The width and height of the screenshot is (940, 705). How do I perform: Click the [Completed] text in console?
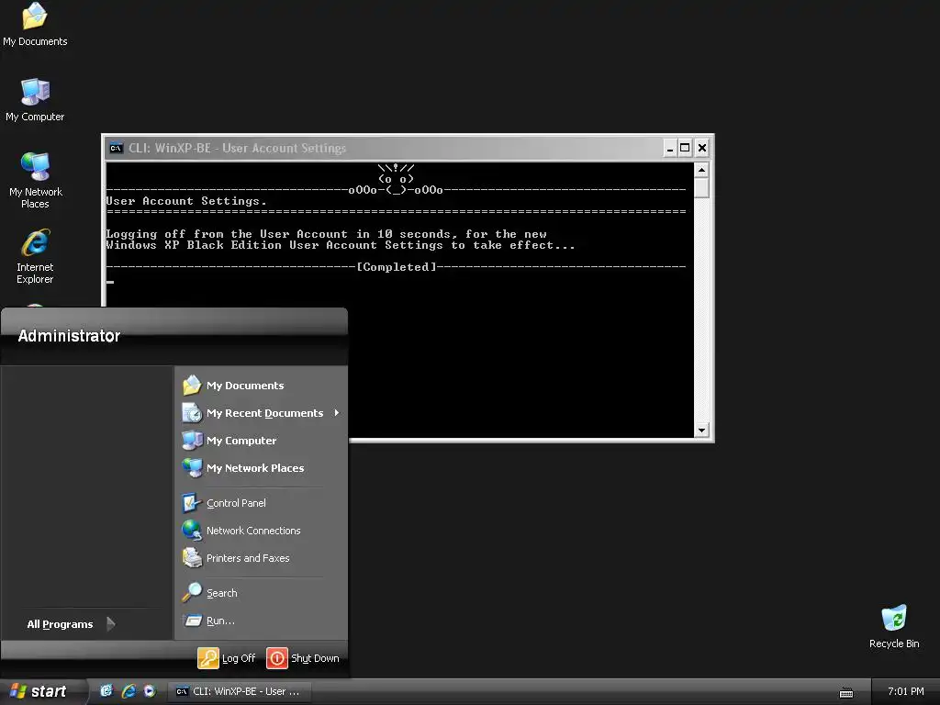click(x=397, y=267)
